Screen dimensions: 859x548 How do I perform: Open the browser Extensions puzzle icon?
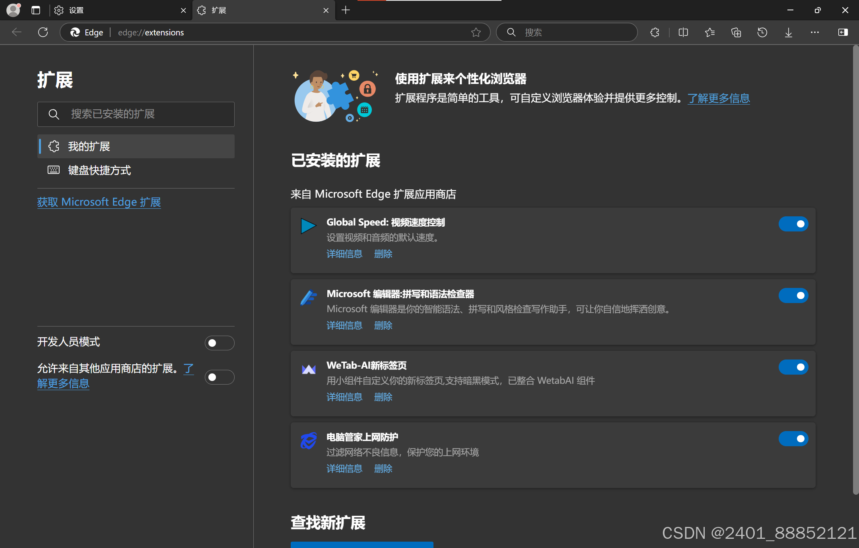[655, 32]
